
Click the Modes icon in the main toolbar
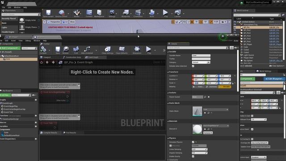[x=76, y=13]
